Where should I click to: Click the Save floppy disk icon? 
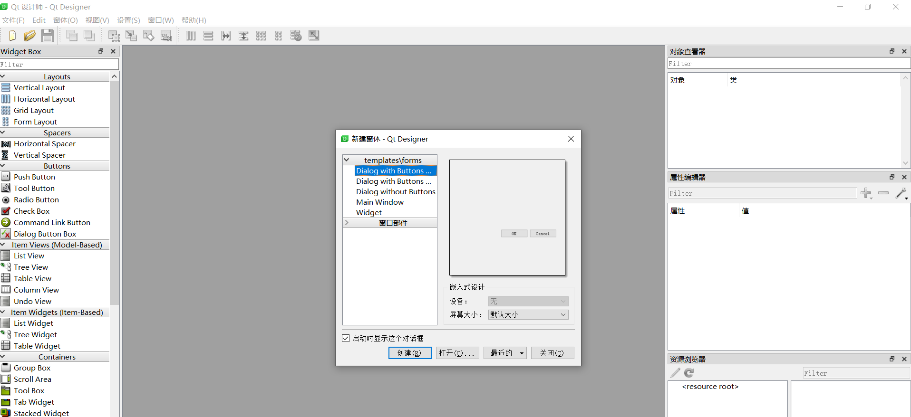click(x=47, y=36)
